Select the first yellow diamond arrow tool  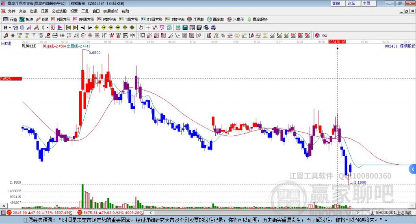point(97,28)
